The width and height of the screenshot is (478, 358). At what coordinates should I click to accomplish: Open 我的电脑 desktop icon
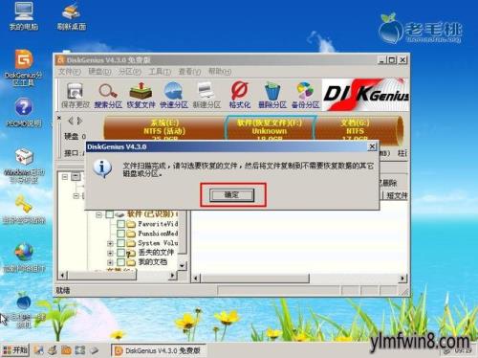point(24,16)
